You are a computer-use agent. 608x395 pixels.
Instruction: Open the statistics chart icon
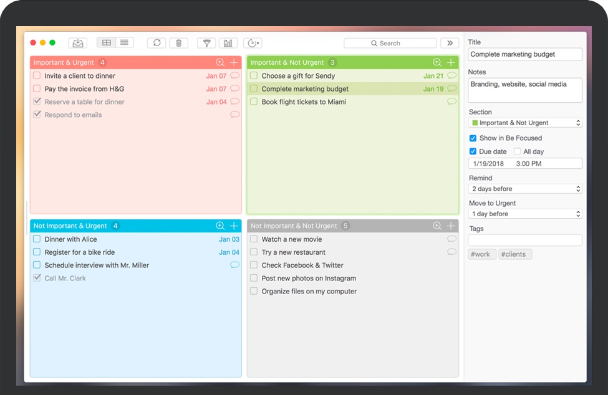(228, 43)
